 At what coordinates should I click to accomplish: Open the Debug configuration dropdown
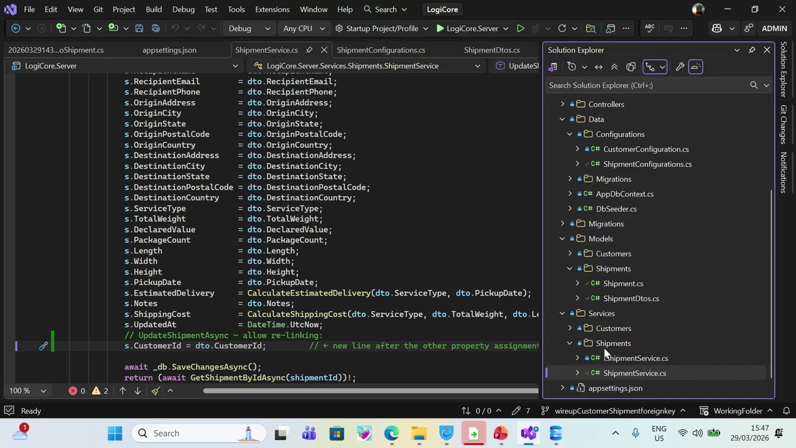(249, 28)
